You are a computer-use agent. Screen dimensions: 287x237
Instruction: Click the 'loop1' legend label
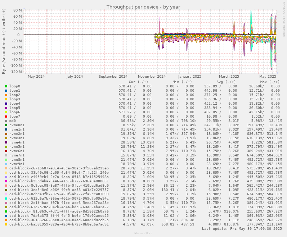point(15,91)
